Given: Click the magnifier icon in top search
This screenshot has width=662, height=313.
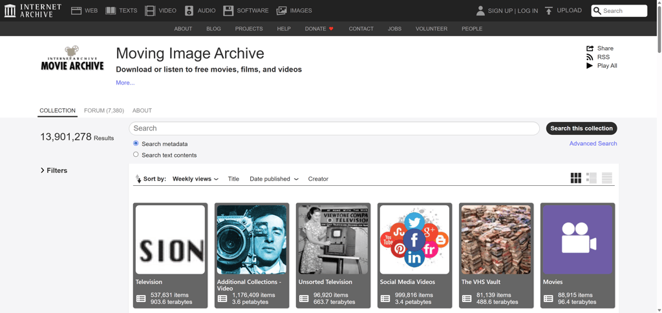Looking at the screenshot, I should [x=597, y=11].
